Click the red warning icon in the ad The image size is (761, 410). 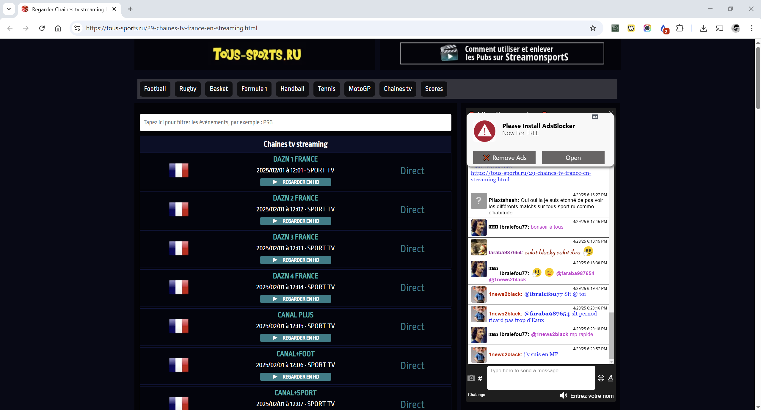click(484, 131)
